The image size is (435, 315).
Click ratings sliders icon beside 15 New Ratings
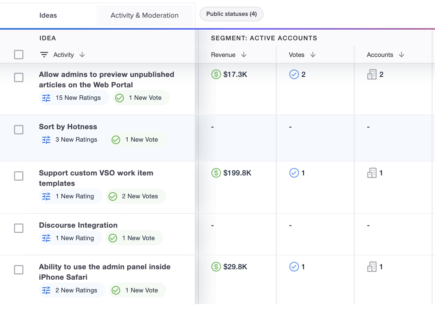click(46, 98)
